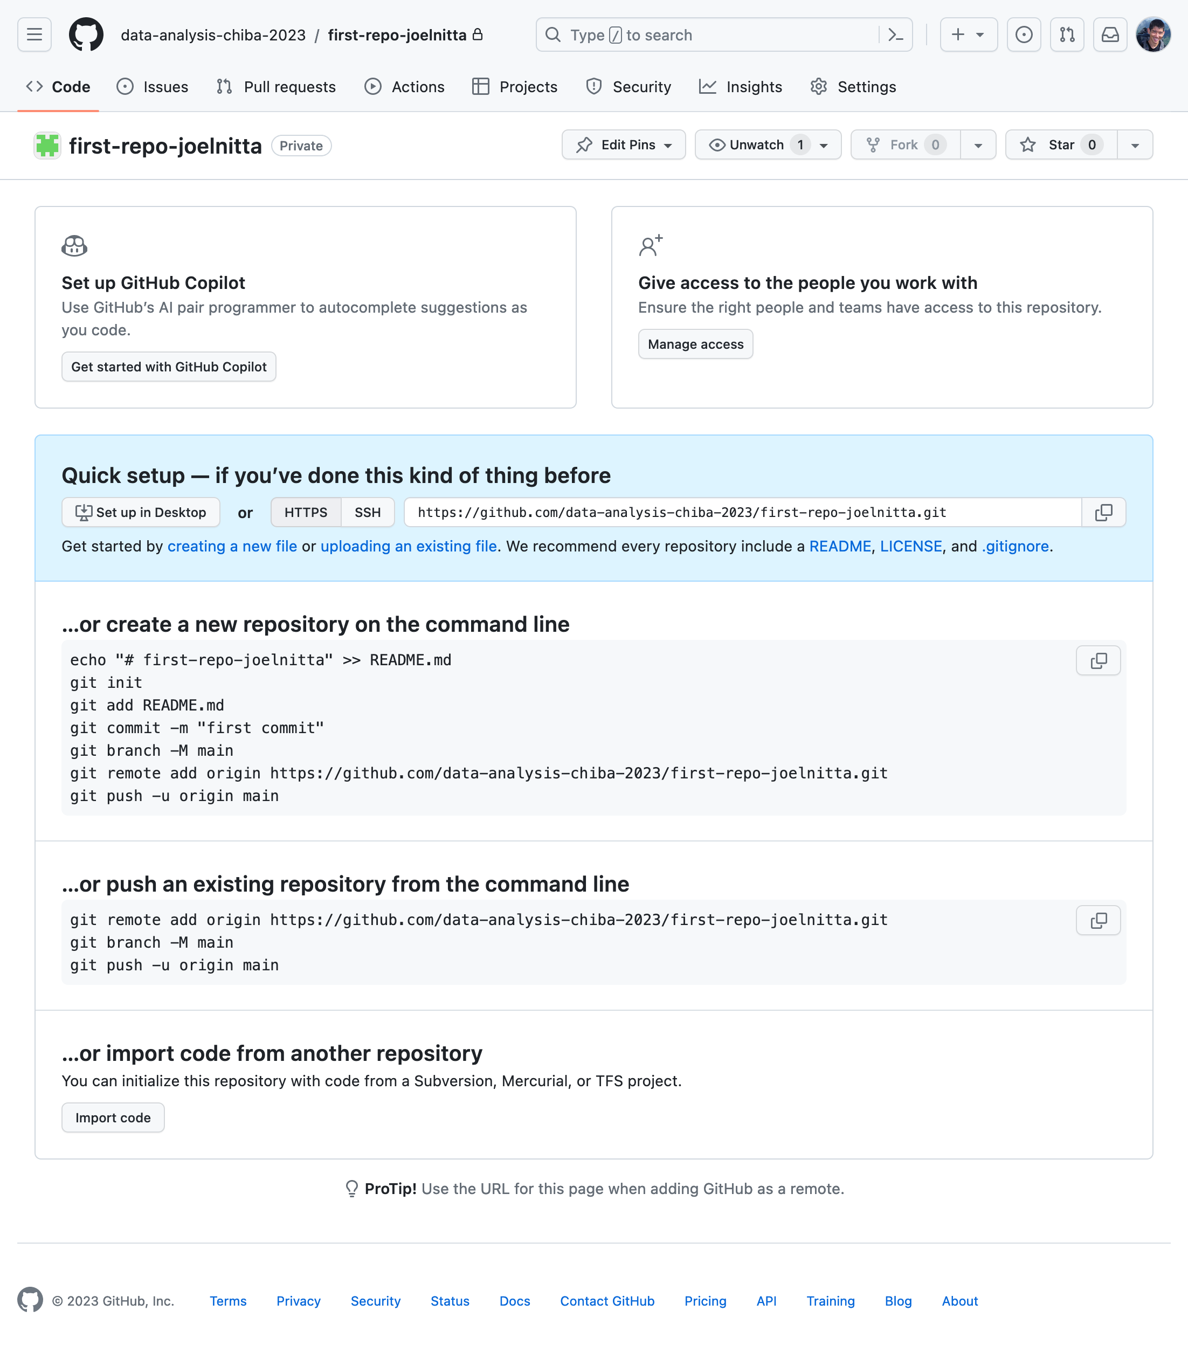1188x1366 pixels.
Task: Open the Issues shortcut icon in header
Action: point(1024,35)
